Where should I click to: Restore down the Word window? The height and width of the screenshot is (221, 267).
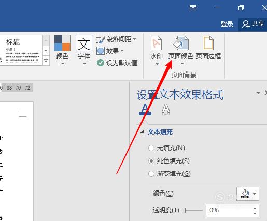pos(241,8)
